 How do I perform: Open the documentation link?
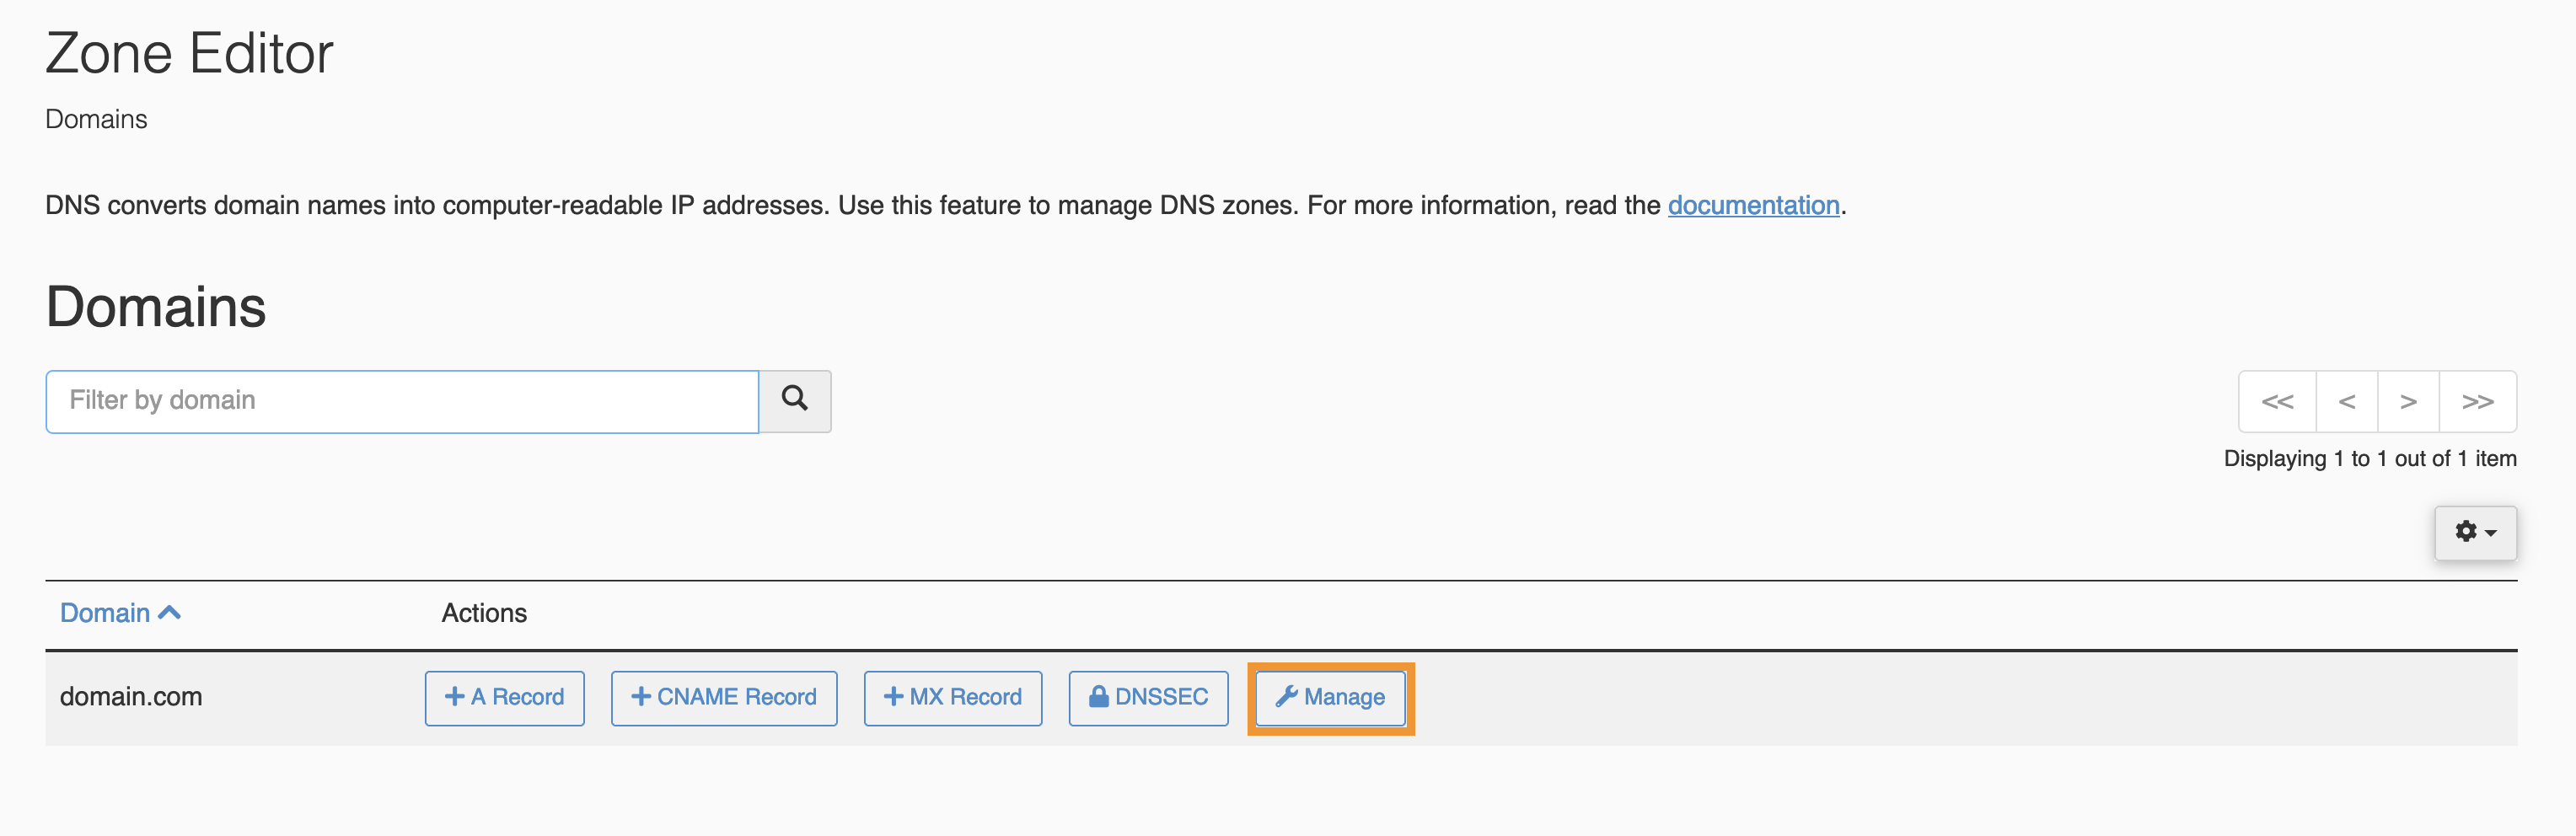click(x=1753, y=205)
